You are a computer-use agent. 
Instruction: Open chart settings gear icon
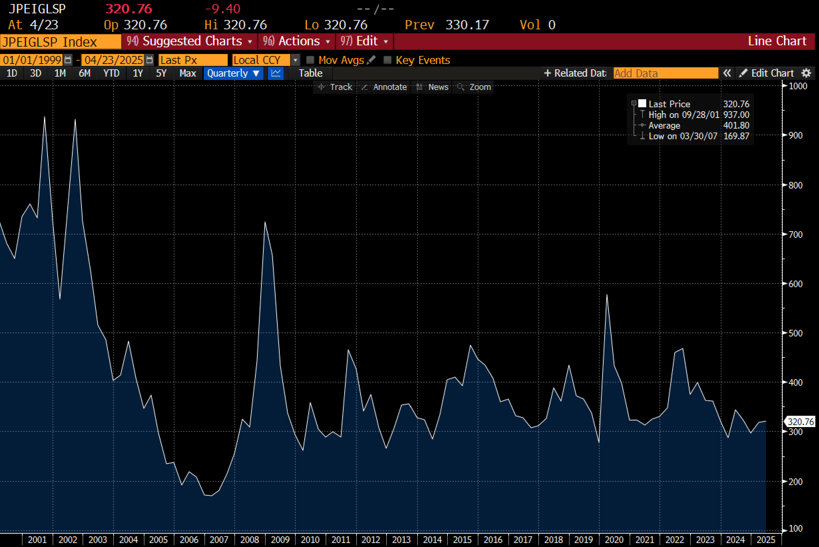(806, 73)
